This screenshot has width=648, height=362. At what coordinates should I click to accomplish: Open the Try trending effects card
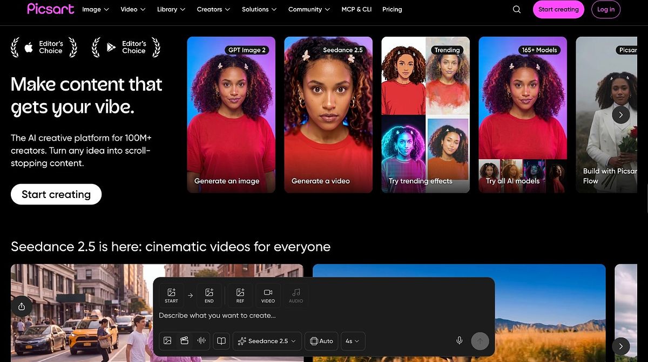point(426,114)
